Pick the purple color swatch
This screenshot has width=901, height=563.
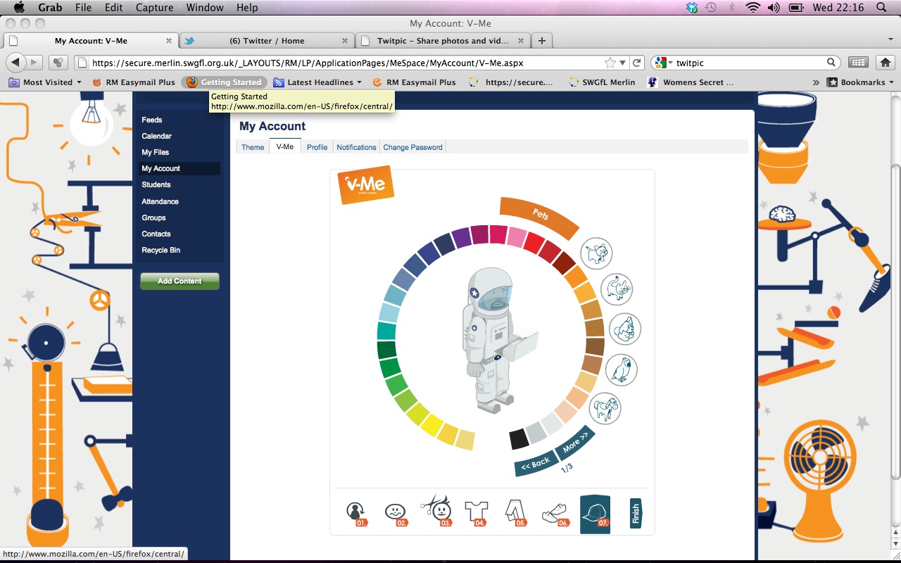coord(462,238)
